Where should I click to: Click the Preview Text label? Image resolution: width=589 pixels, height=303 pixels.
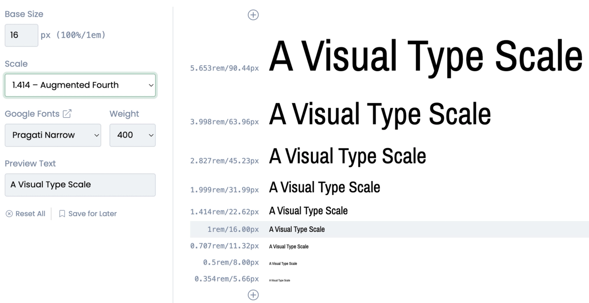pyautogui.click(x=30, y=163)
